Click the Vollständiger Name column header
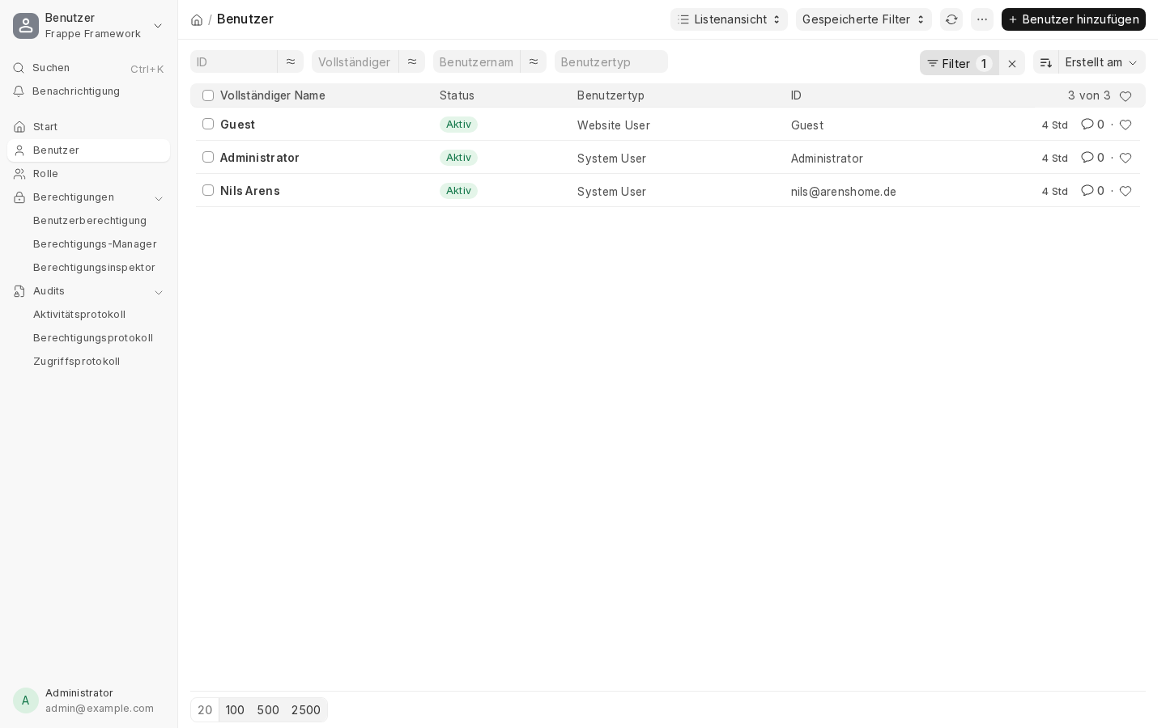Screen dimensions: 1166x728 tap(273, 95)
